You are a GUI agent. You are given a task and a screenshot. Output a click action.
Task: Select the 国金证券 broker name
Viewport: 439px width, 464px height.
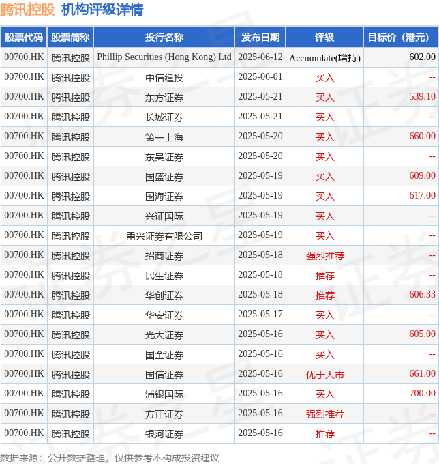click(x=164, y=355)
